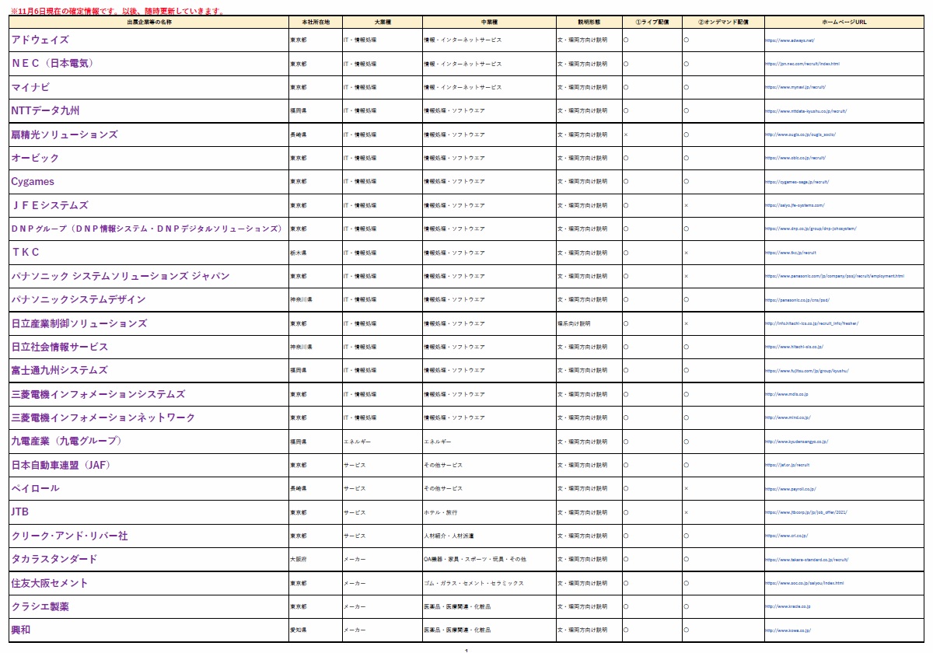Screen dimensions: 933x653
Task: Select the 日立社会情報サービス company cell
Action: pyautogui.click(x=149, y=347)
